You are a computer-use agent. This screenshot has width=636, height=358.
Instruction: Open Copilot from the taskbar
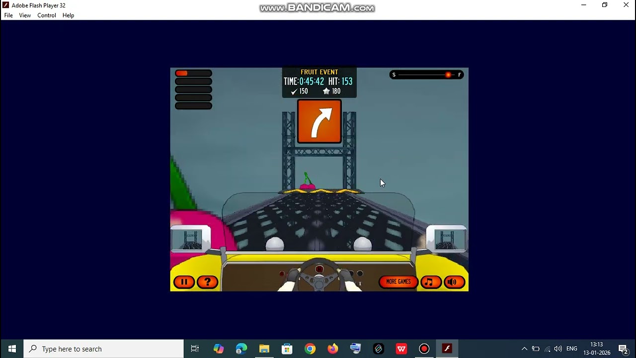pyautogui.click(x=219, y=349)
